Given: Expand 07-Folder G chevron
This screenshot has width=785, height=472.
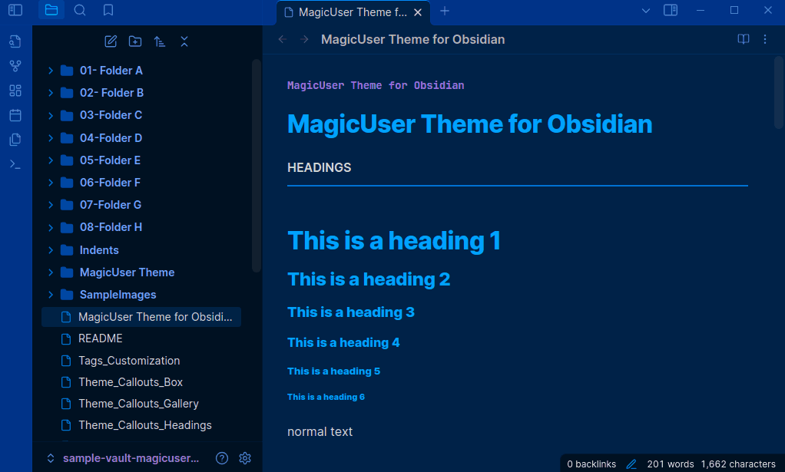Looking at the screenshot, I should [51, 204].
